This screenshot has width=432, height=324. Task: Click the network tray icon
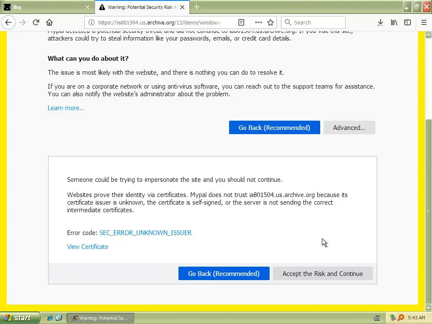point(393,318)
